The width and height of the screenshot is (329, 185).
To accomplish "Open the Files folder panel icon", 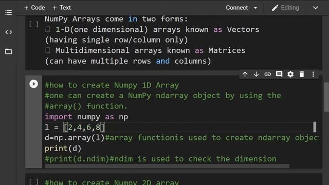I will pyautogui.click(x=8, y=51).
